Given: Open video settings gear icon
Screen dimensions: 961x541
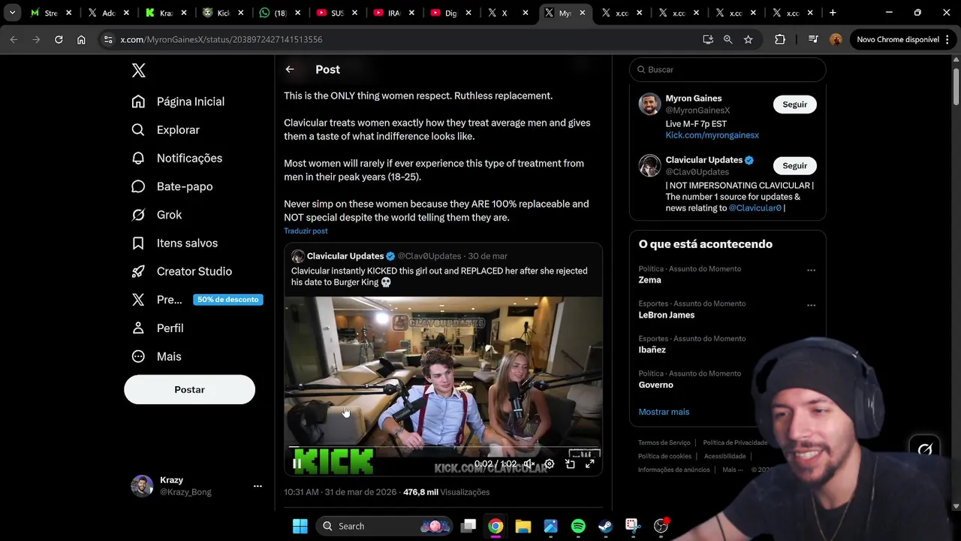Looking at the screenshot, I should coord(550,464).
